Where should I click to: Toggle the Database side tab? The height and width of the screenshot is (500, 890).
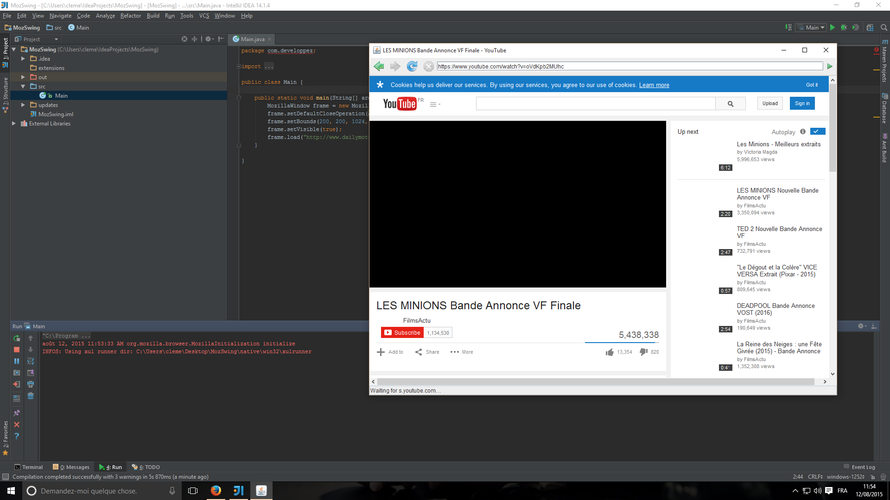884,109
